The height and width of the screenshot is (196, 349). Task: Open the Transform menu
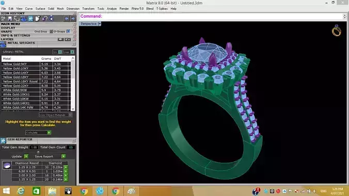pyautogui.click(x=88, y=9)
